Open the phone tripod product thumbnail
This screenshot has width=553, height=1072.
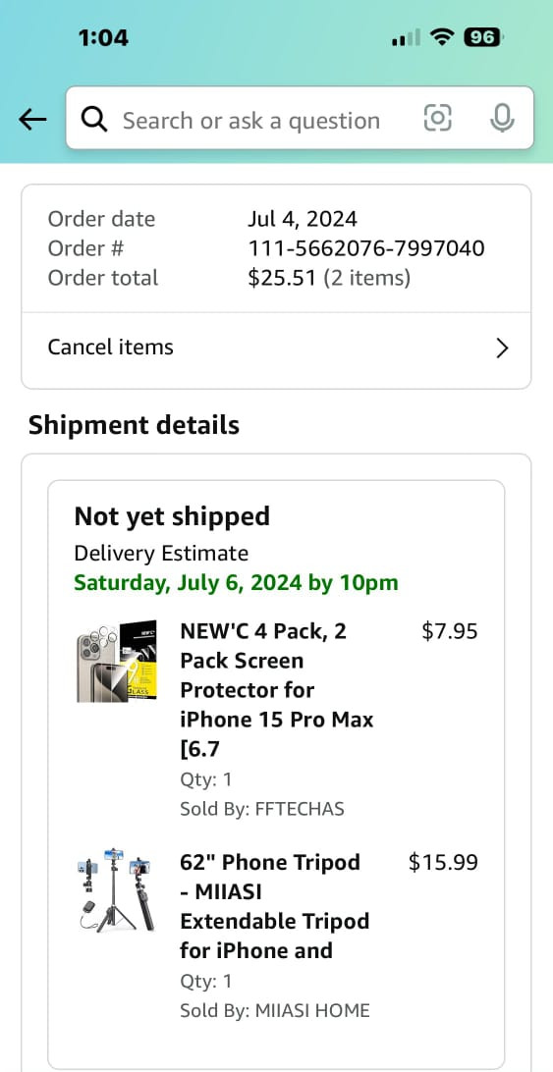tap(116, 890)
